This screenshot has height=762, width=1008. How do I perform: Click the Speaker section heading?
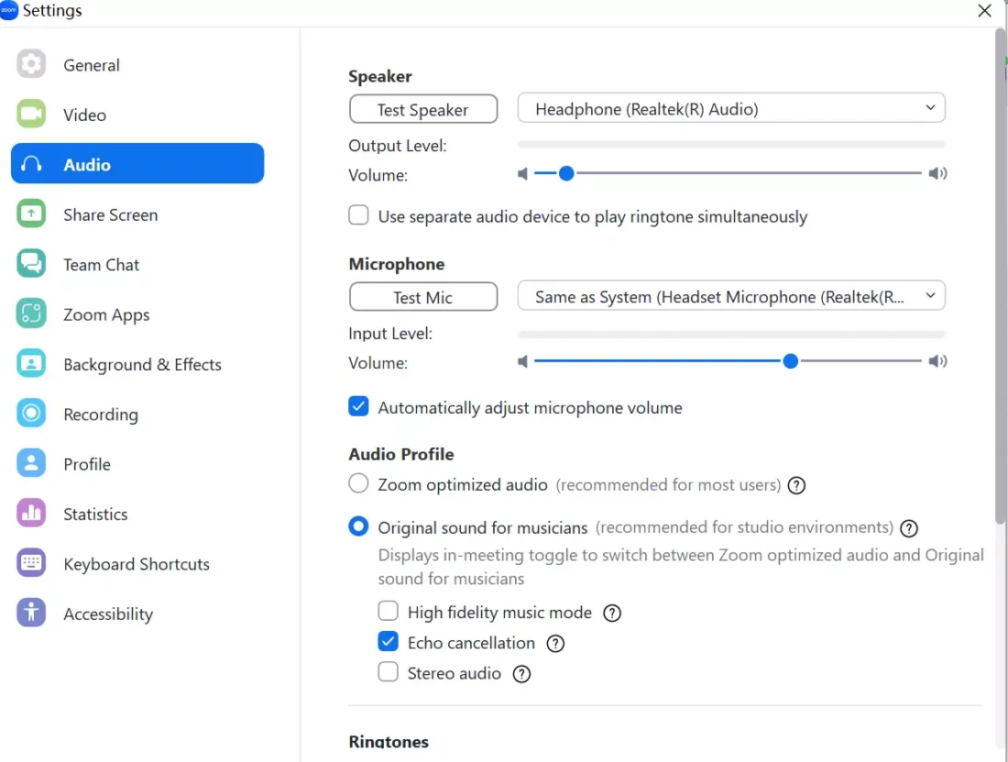pos(380,76)
